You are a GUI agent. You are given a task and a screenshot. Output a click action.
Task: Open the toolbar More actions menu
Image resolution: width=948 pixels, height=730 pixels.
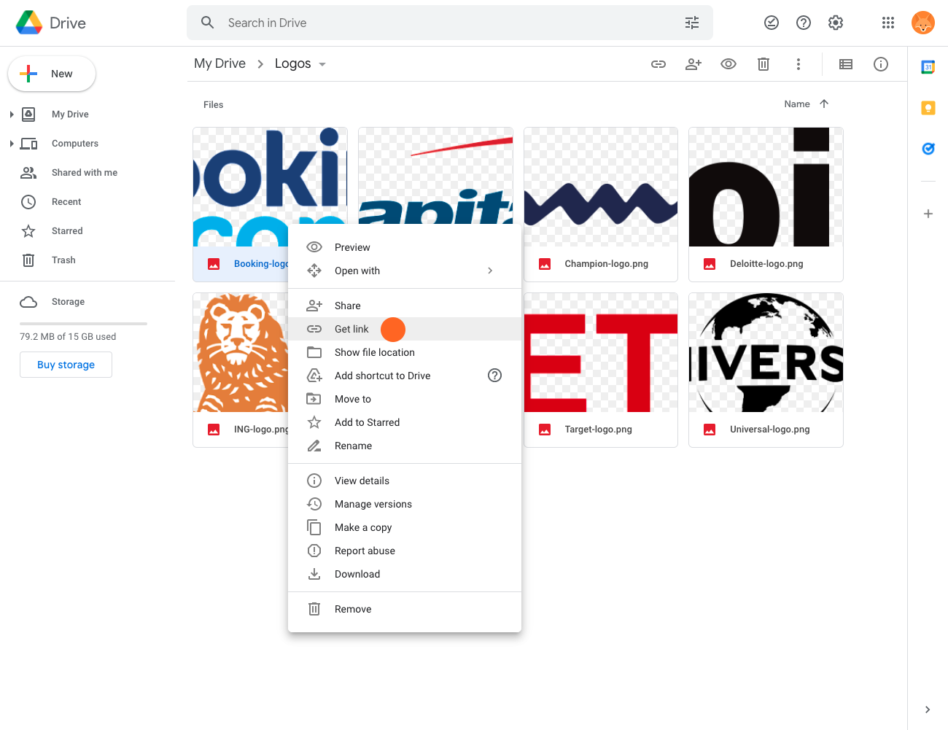799,64
